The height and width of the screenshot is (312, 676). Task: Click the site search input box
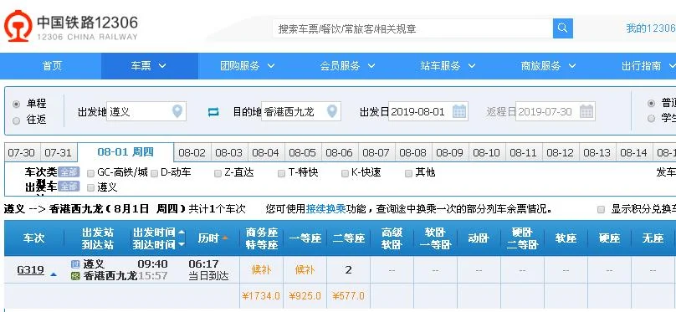pyautogui.click(x=413, y=28)
